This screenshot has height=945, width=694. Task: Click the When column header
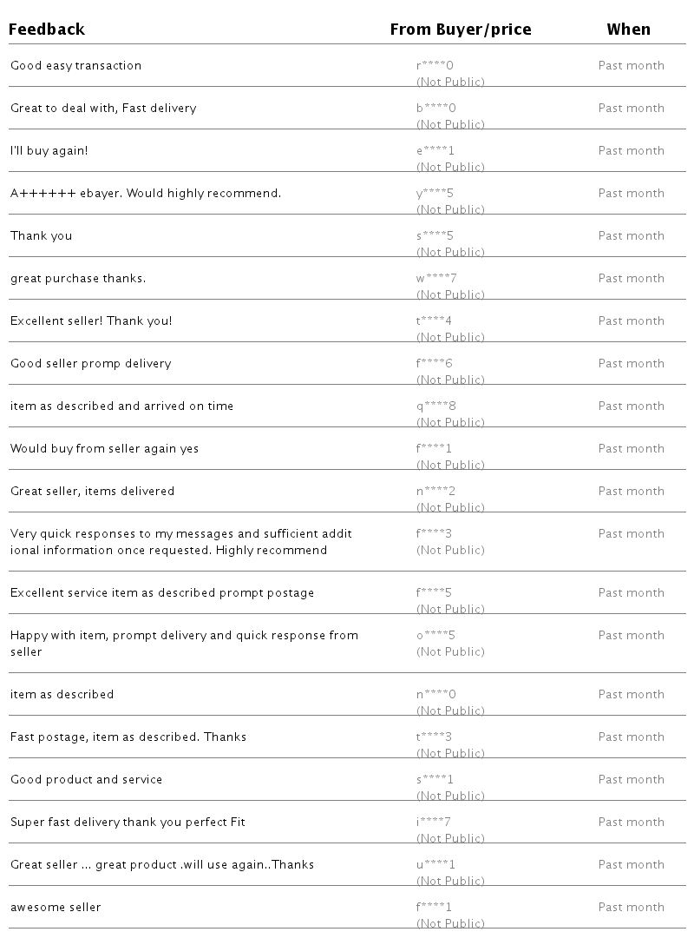(x=628, y=30)
